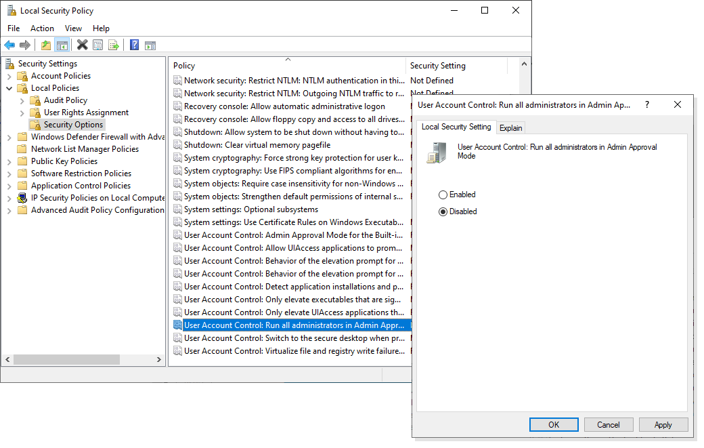Click the Cancel button in the dialog

click(x=608, y=425)
